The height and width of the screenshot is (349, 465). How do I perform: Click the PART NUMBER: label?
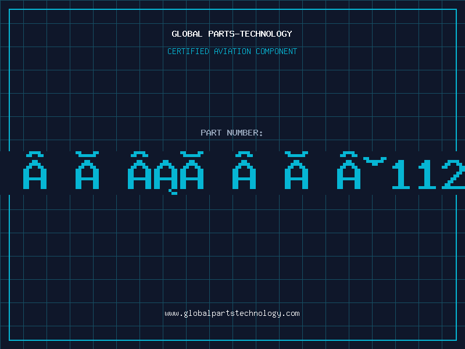[232, 133]
